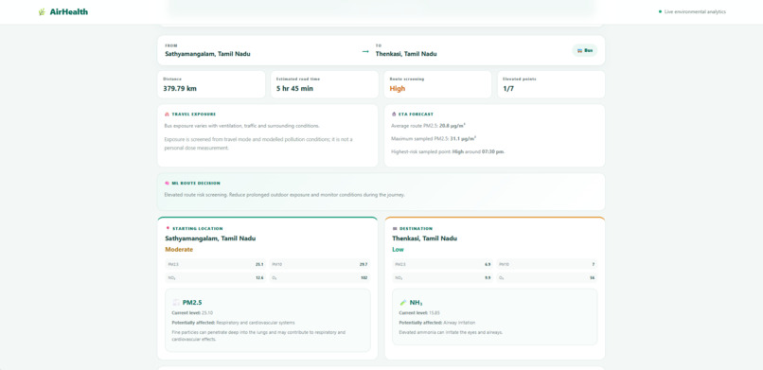Click the green live status dot
The image size is (763, 370).
pos(660,11)
